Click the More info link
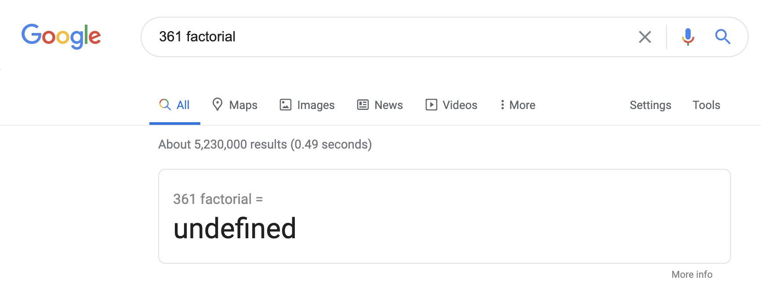This screenshot has height=291, width=761. pos(692,274)
